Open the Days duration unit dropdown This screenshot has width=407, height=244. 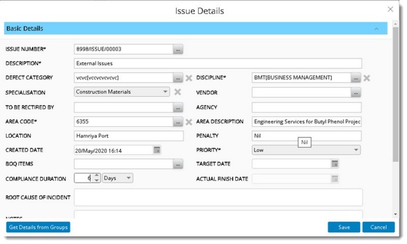[x=129, y=178]
